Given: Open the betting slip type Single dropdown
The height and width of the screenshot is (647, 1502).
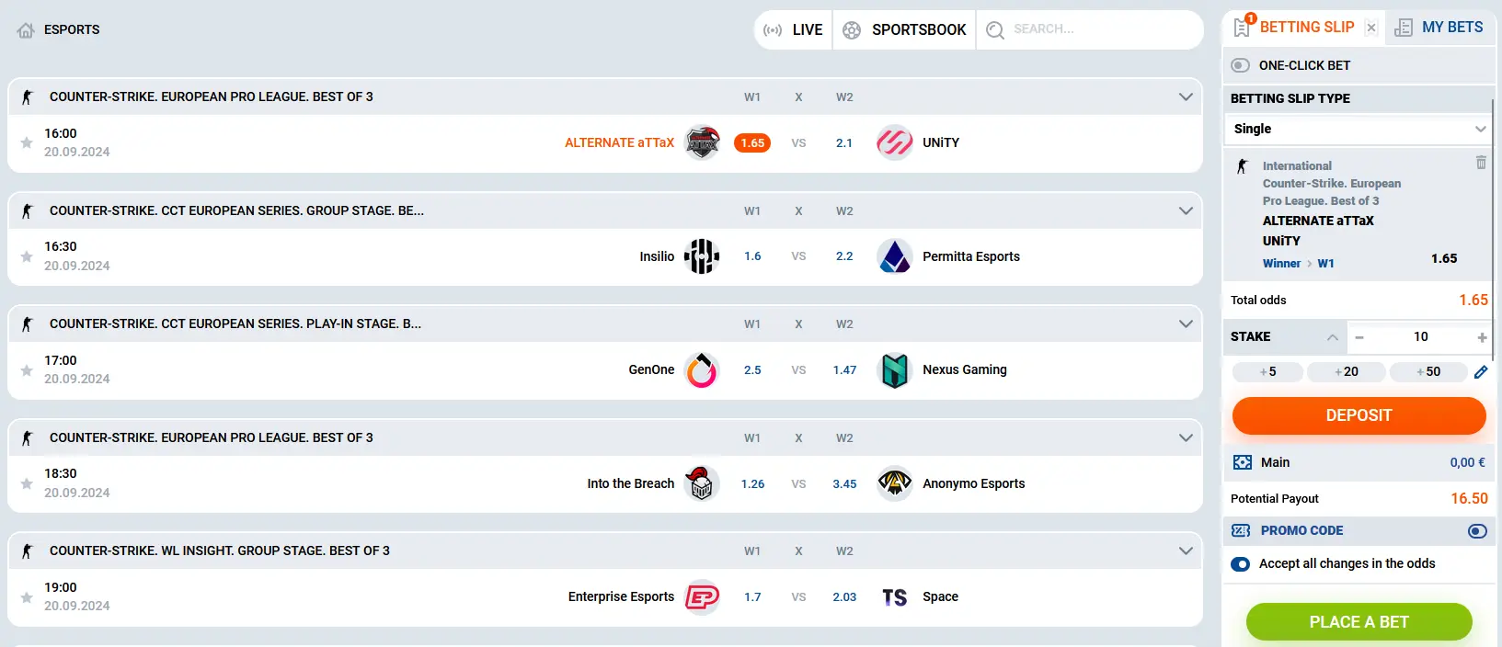Looking at the screenshot, I should click(1358, 129).
